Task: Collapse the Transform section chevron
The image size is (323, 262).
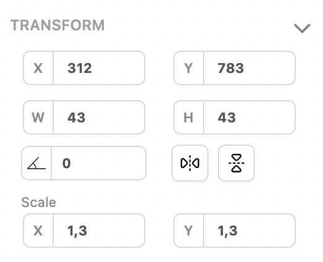Action: pyautogui.click(x=302, y=28)
